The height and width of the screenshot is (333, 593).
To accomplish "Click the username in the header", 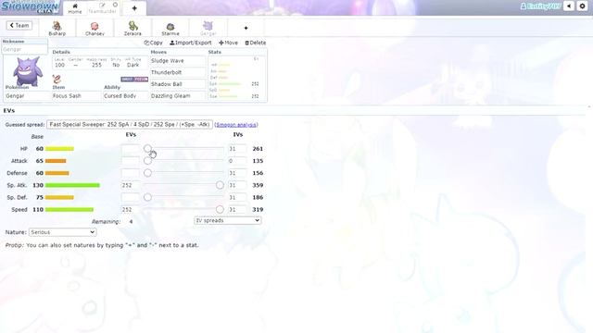I will point(540,6).
